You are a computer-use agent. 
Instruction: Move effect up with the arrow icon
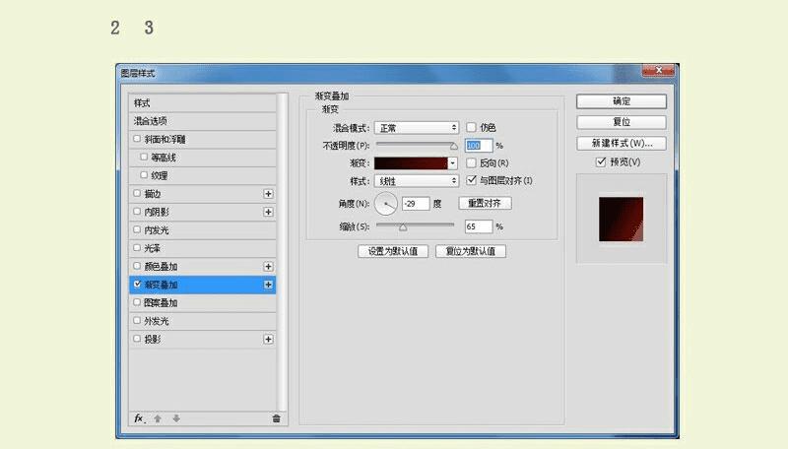coord(158,418)
